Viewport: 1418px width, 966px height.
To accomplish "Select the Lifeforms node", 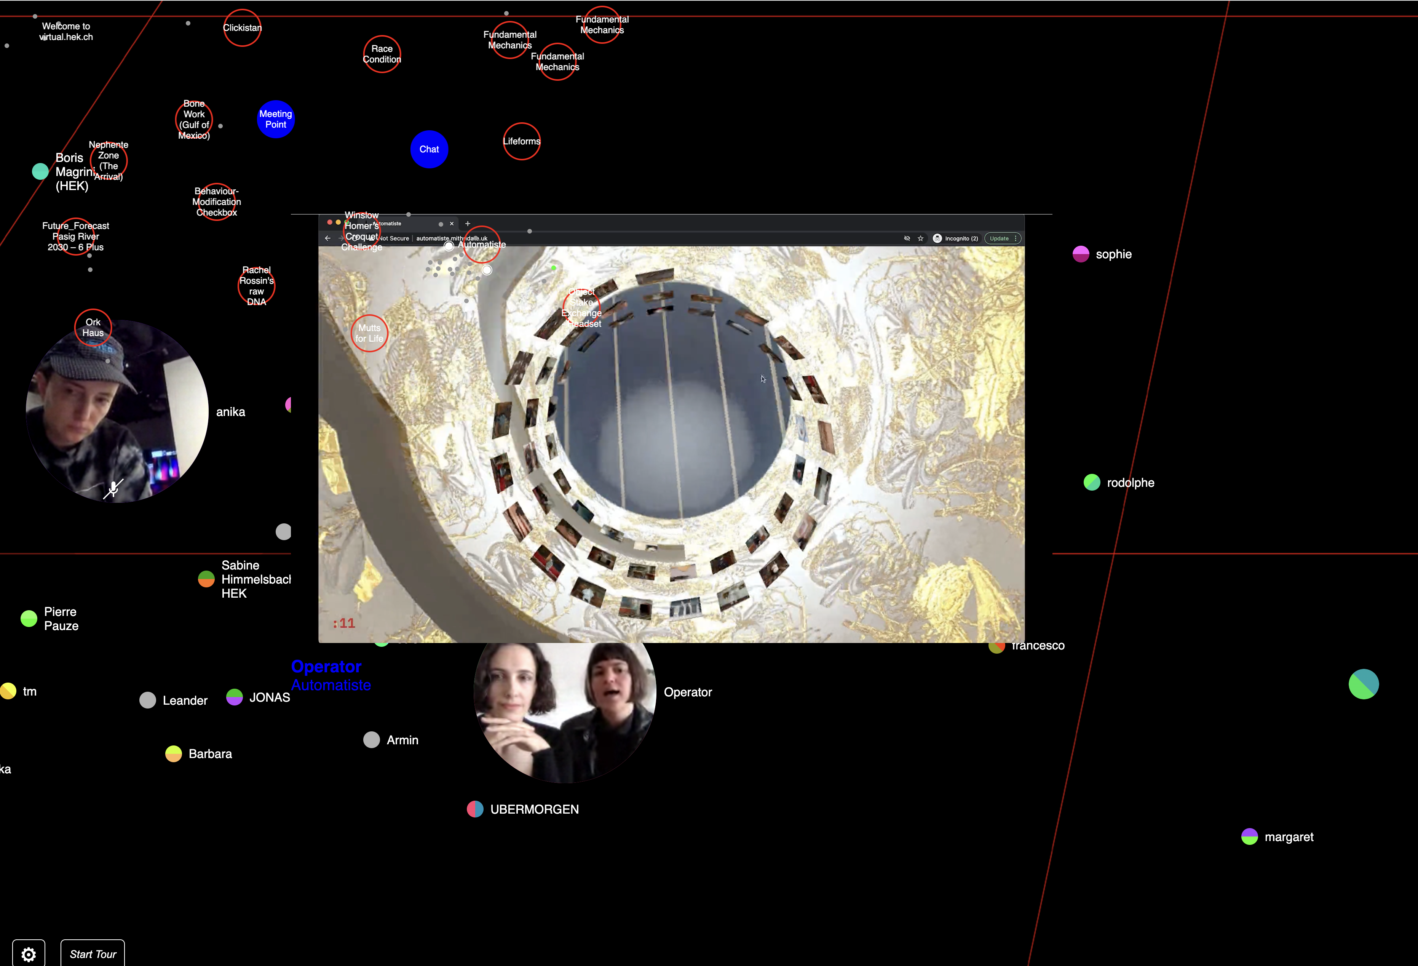I will click(522, 141).
